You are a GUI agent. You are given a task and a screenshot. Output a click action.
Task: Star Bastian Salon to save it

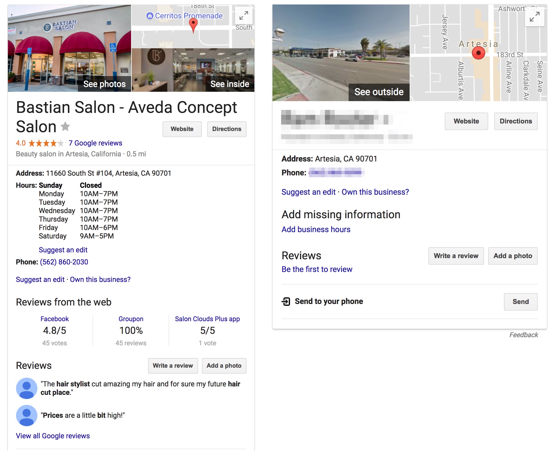[x=65, y=126]
